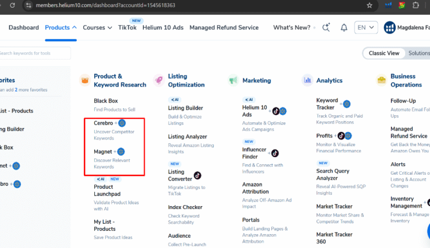Open Managed Refund Service in top navigation
430x248 pixels.
pyautogui.click(x=224, y=28)
